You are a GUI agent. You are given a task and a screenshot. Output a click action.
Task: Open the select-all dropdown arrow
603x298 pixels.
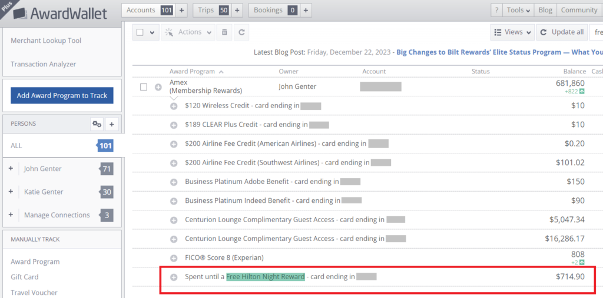tap(152, 32)
